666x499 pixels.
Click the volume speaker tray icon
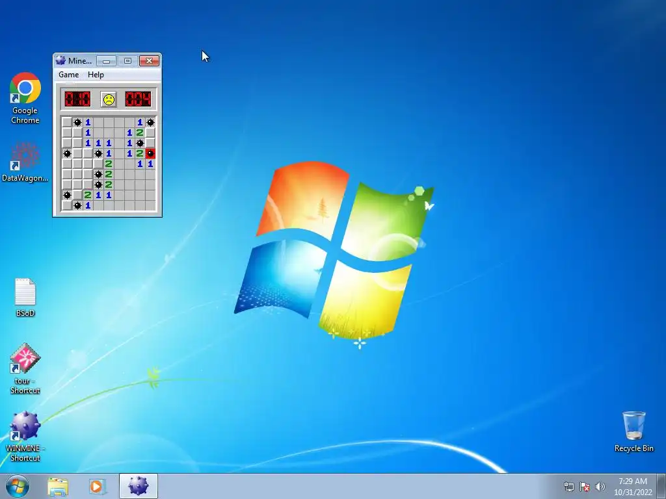click(x=600, y=487)
